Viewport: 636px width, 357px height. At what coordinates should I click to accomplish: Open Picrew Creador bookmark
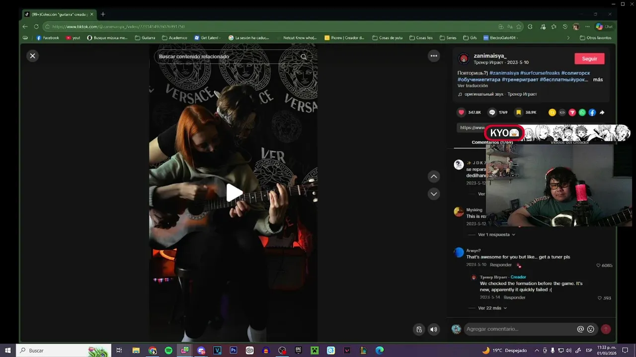[345, 38]
